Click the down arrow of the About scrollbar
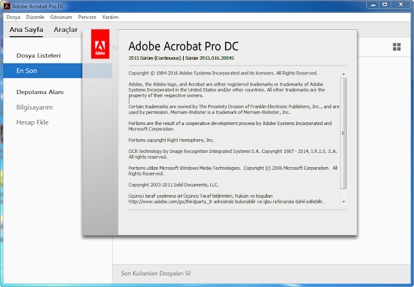 tap(343, 201)
